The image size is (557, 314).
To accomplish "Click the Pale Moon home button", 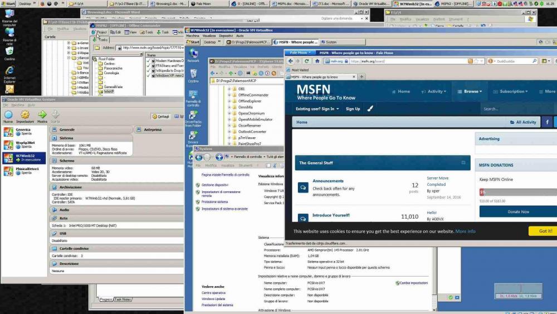I will click(x=317, y=61).
